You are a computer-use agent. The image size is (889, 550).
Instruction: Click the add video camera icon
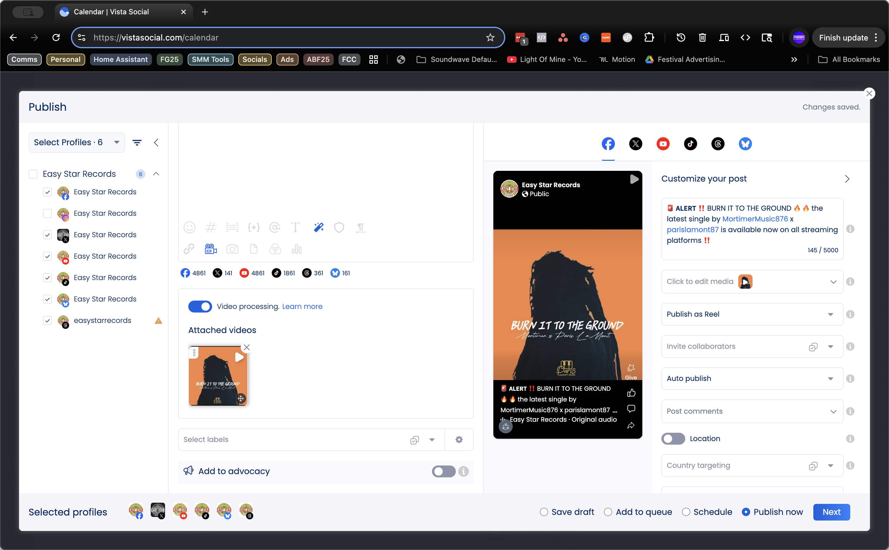[211, 249]
